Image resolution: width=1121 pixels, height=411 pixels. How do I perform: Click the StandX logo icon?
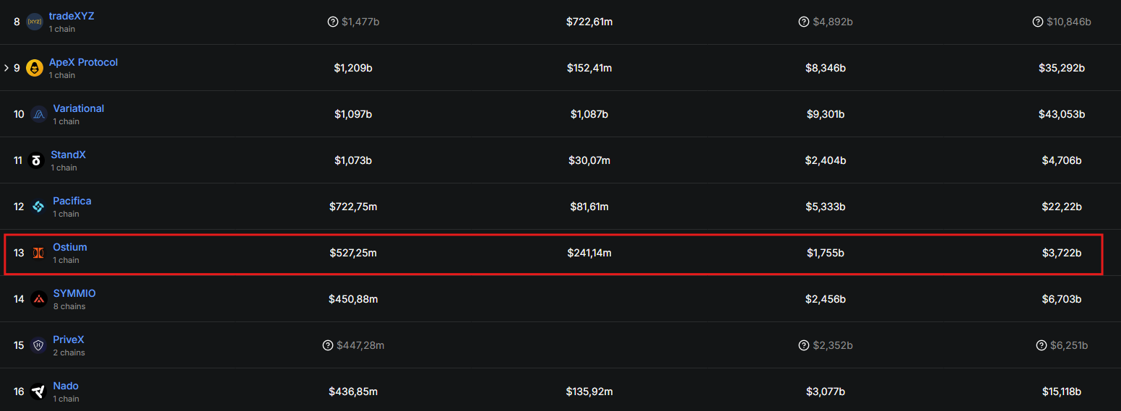click(36, 160)
